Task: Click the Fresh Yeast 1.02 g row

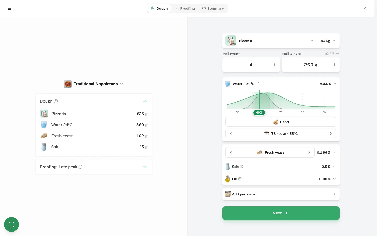Action: [94, 136]
